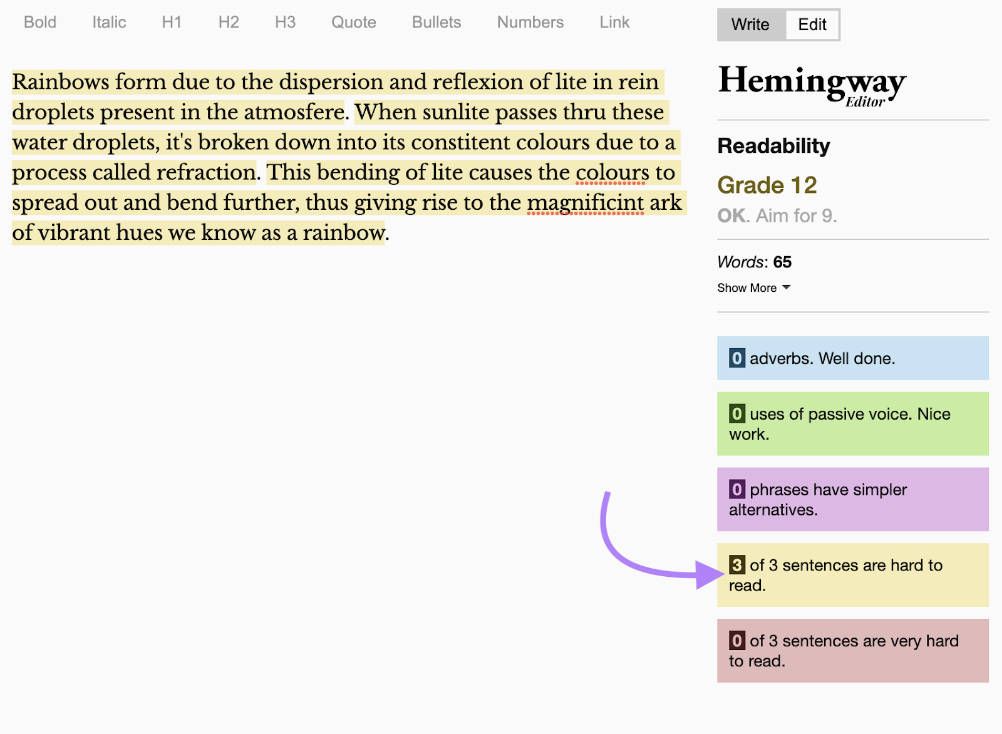Click the '0' badge on simpler alternatives panel
This screenshot has height=734, width=1002.
(x=737, y=489)
